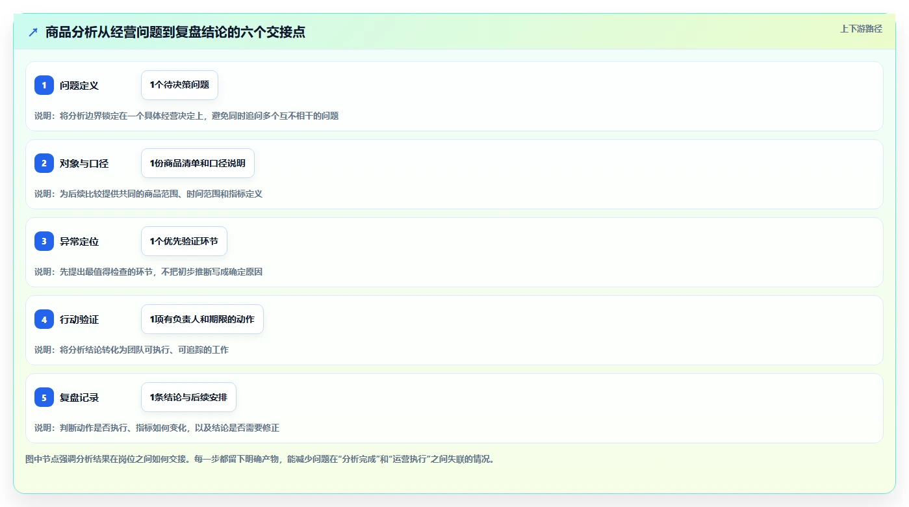Viewport: 909px width, 507px height.
Task: Select the '1个优先验证环节' chip
Action: tap(184, 241)
